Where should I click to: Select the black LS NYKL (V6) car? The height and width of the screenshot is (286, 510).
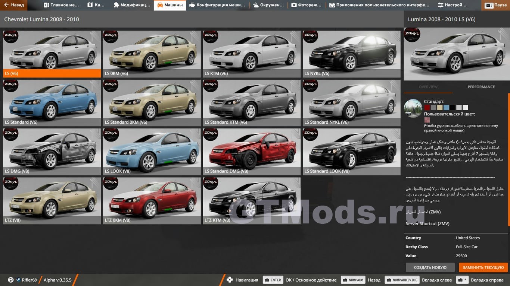point(352,54)
